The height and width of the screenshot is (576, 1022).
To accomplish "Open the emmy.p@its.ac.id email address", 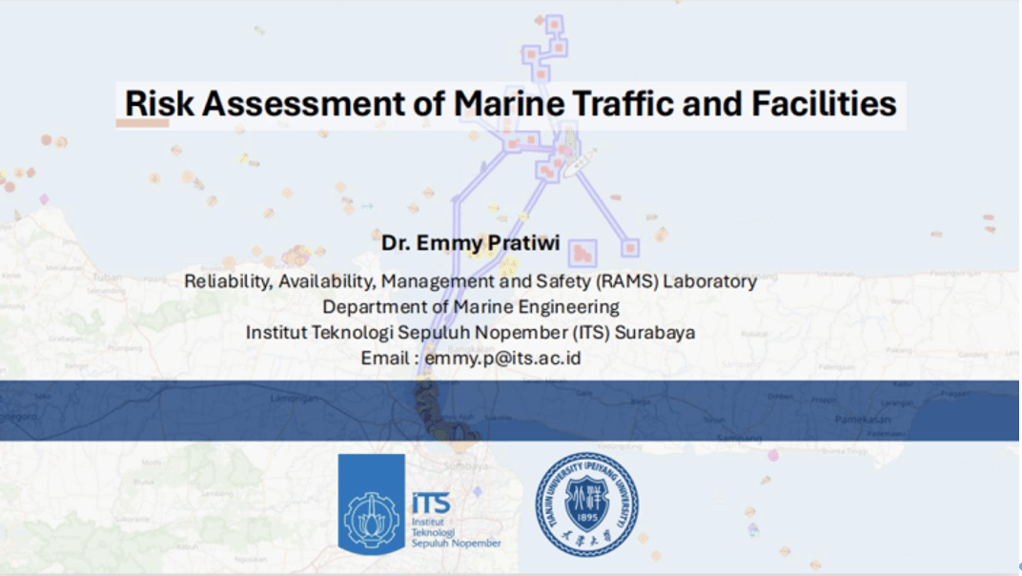I will pos(502,359).
